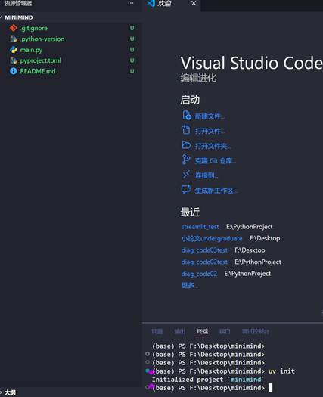Switch to 端口 (Ports) panel tab
The height and width of the screenshot is (397, 323).
[x=225, y=331]
